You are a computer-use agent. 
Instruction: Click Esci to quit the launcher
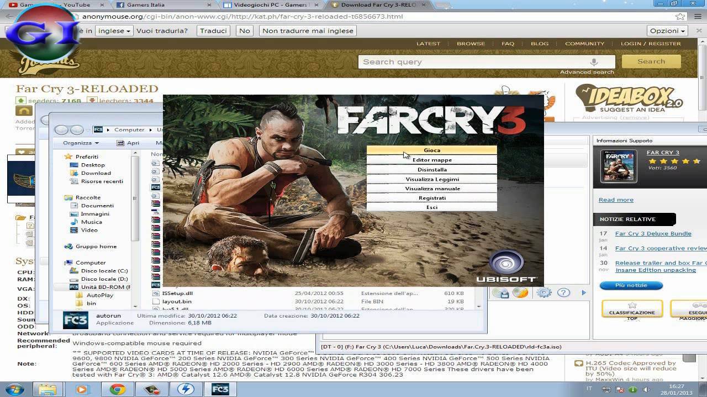tap(432, 207)
